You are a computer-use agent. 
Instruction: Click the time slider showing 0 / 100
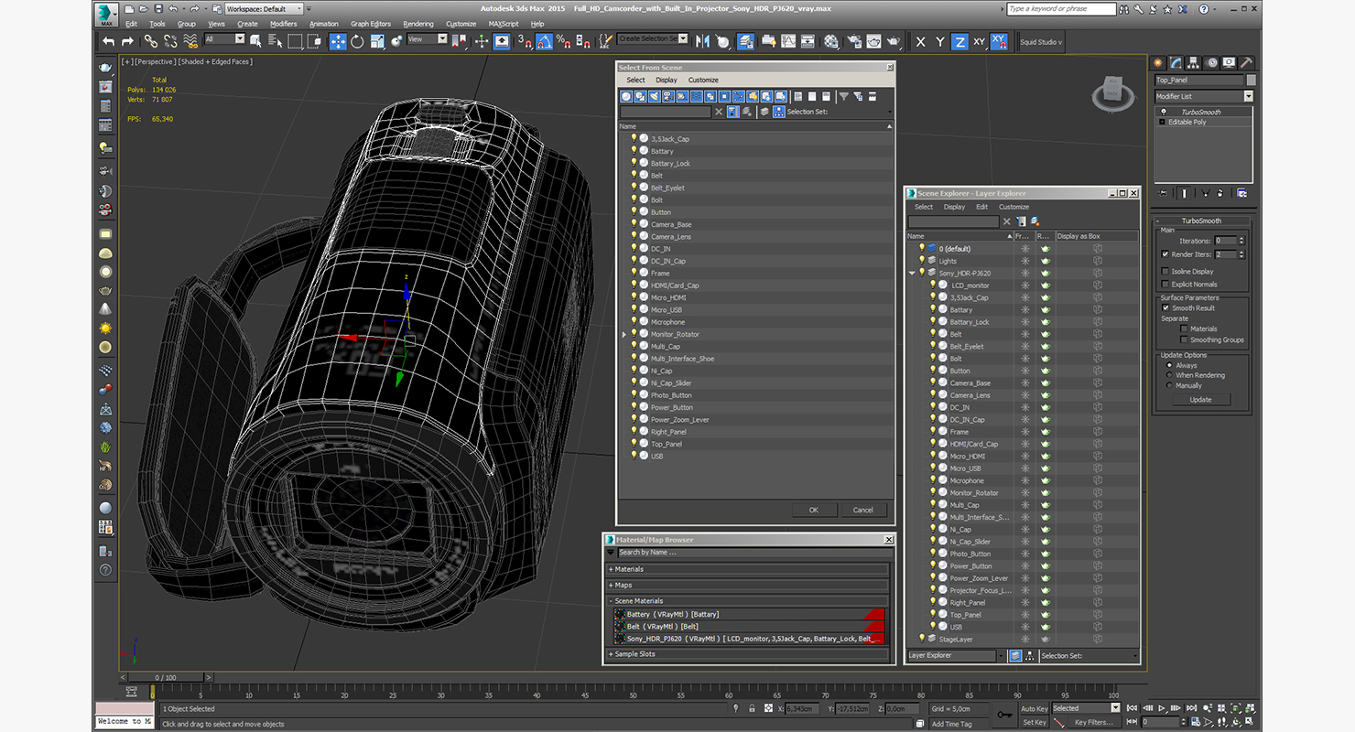point(165,677)
